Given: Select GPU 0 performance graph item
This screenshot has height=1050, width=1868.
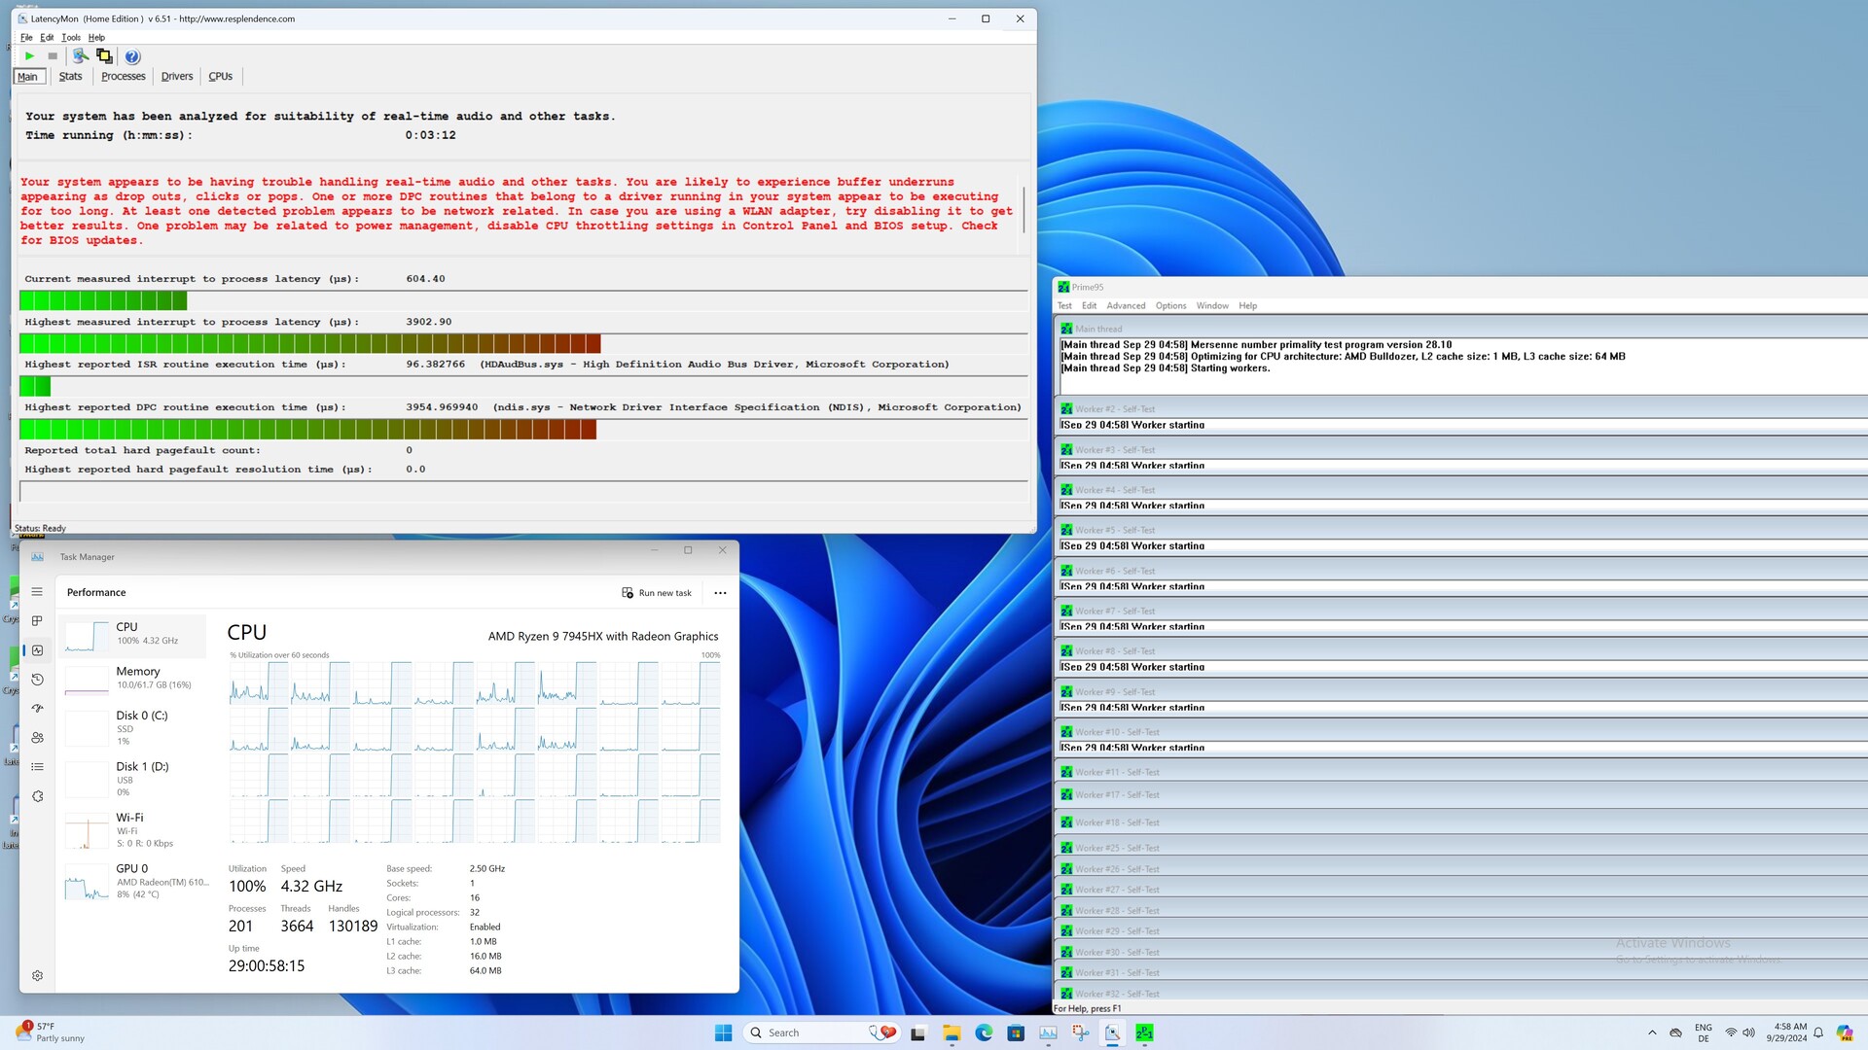Looking at the screenshot, I should [x=136, y=881].
